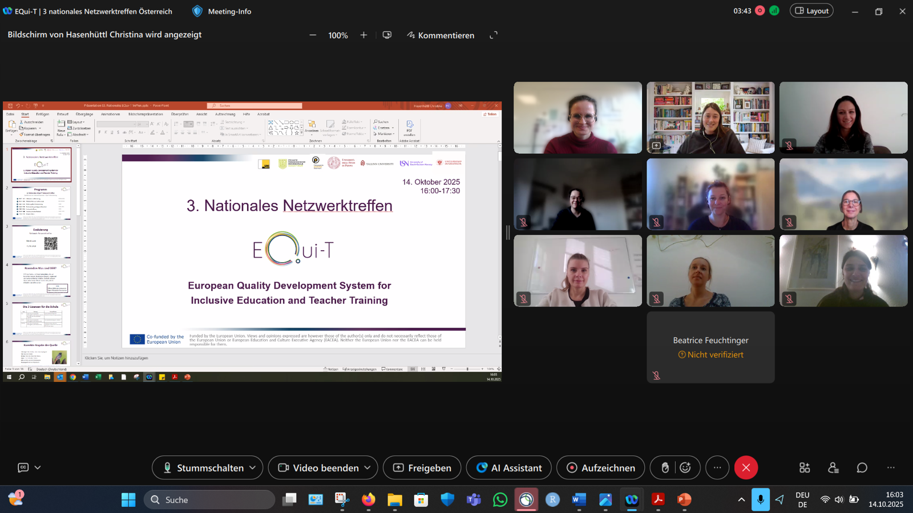Click the end meeting red X button
Image resolution: width=913 pixels, height=513 pixels.
[x=746, y=467]
